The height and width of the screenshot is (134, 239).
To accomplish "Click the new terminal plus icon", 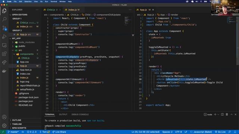I will 215,114.
